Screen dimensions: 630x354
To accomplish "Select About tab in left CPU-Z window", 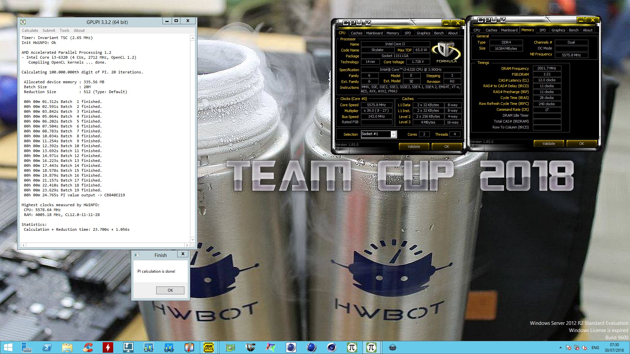I will pyautogui.click(x=453, y=33).
